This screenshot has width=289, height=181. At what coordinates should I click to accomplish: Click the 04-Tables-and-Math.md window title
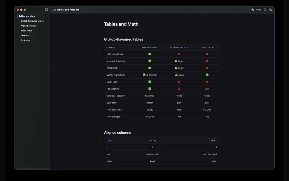[66, 10]
